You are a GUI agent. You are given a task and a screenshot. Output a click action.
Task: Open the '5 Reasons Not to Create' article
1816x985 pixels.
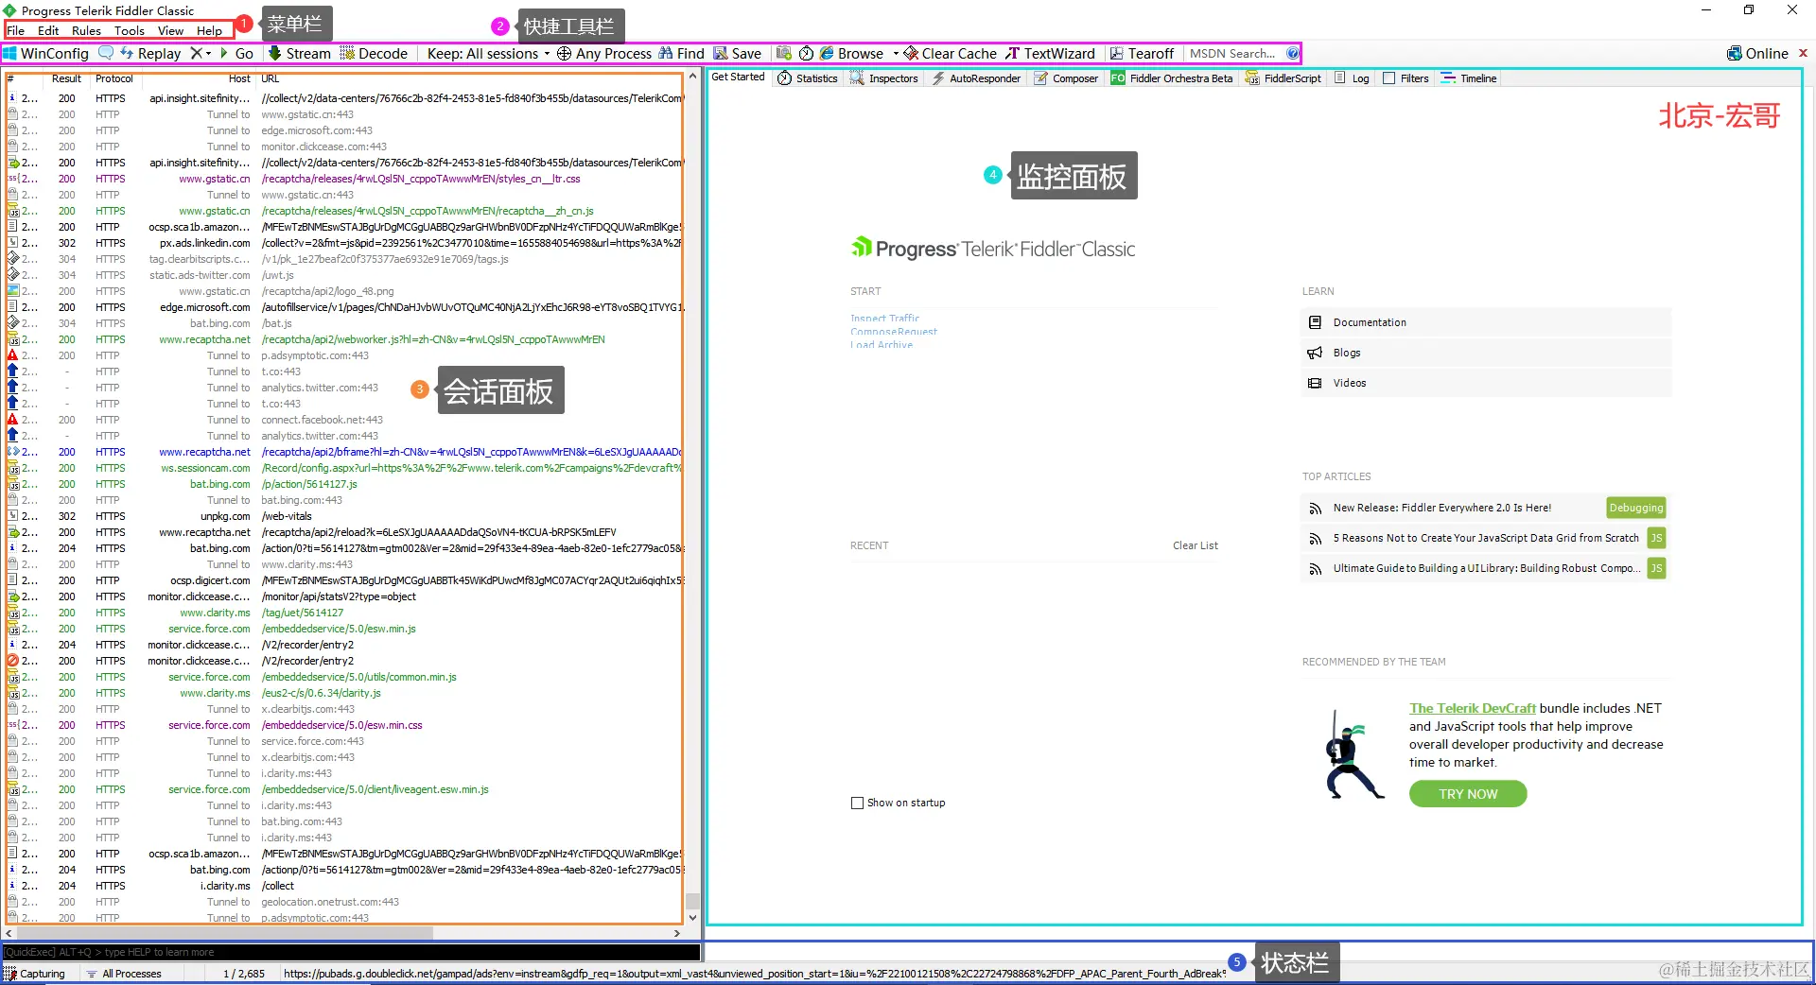pos(1486,538)
